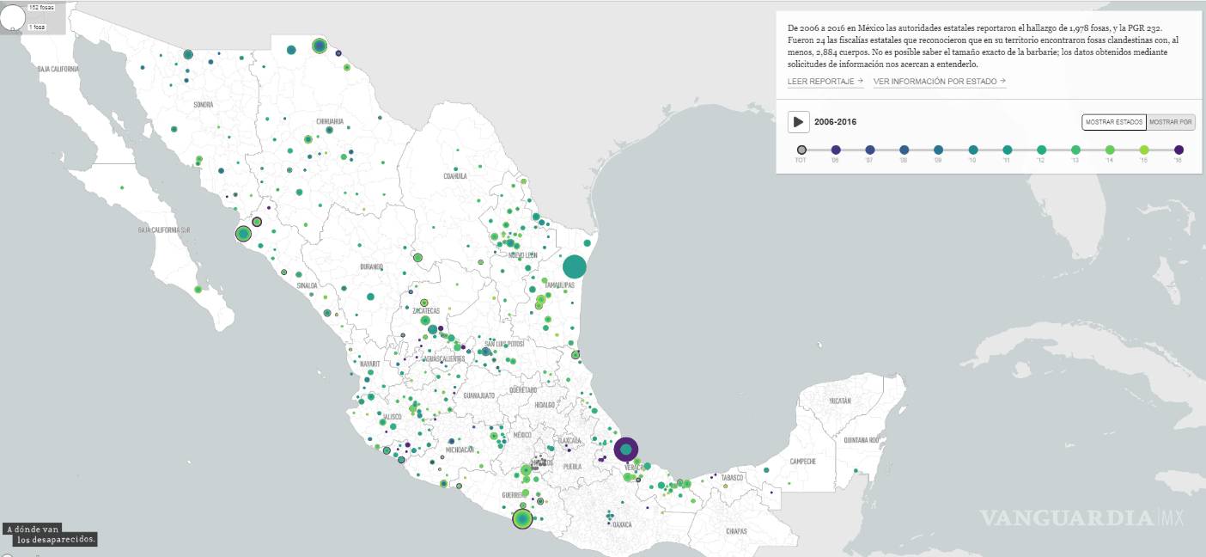The height and width of the screenshot is (557, 1206).
Task: Click the fosas size legend circle
Action: (13, 17)
